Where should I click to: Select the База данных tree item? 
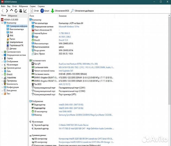click(10, 91)
